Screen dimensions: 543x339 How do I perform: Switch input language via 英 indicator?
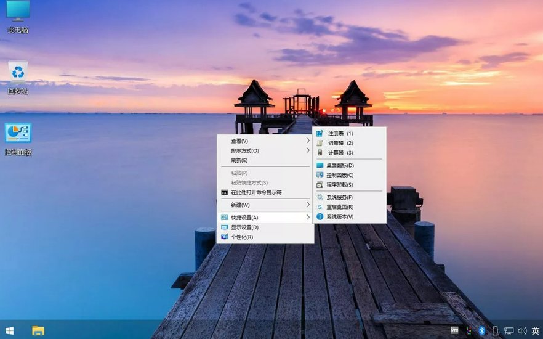536,331
